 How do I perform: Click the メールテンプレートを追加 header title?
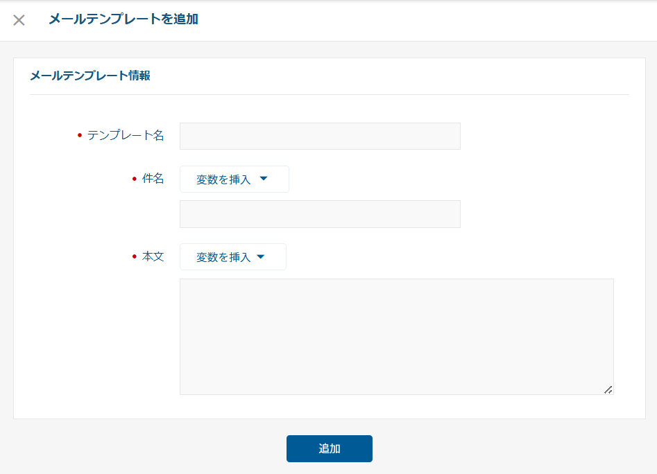click(123, 19)
